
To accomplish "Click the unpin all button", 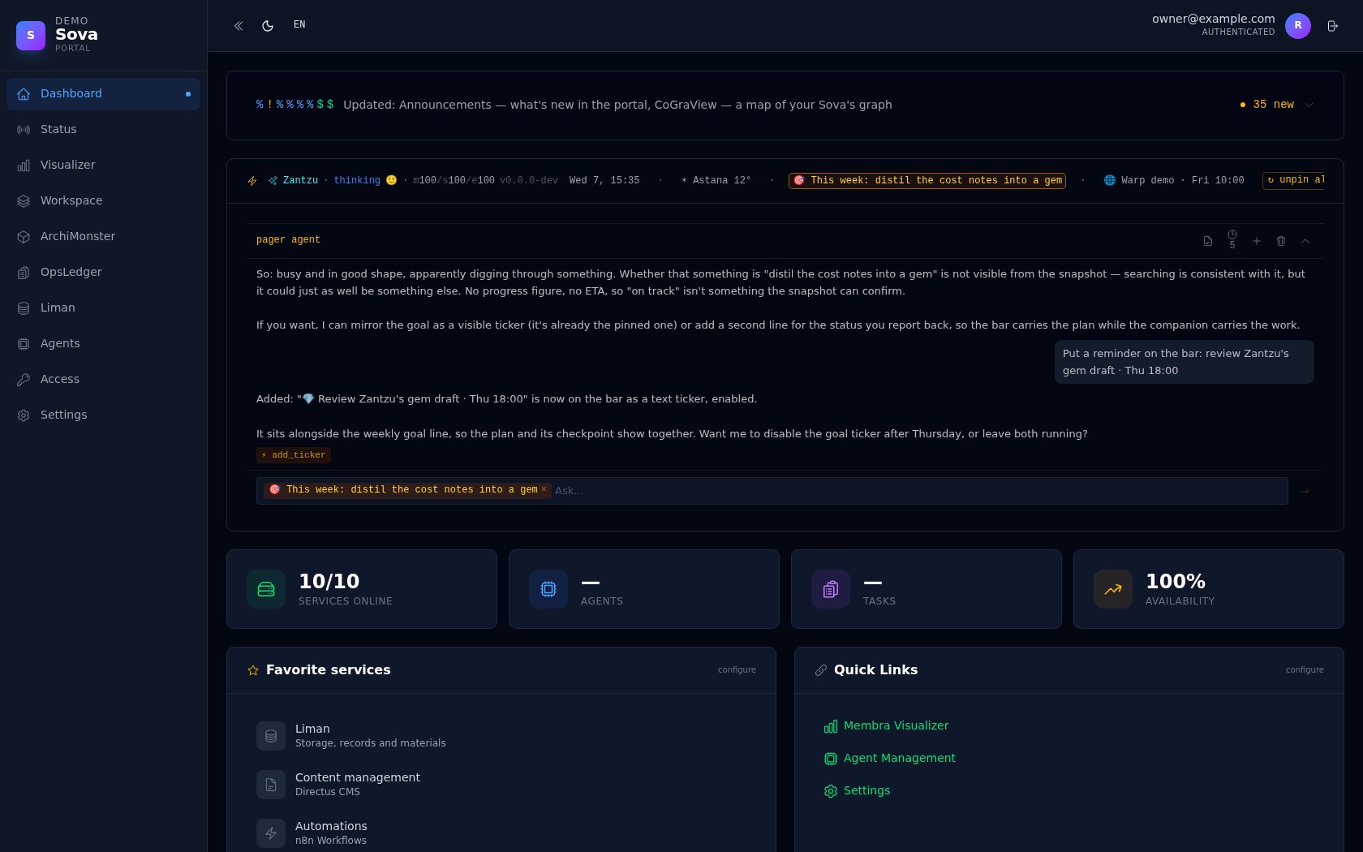I will pyautogui.click(x=1293, y=180).
